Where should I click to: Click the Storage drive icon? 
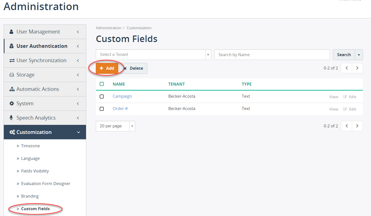(x=12, y=75)
